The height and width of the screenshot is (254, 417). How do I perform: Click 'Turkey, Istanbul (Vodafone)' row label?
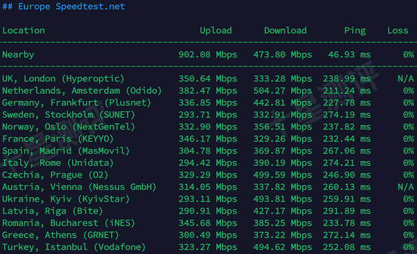coord(74,247)
